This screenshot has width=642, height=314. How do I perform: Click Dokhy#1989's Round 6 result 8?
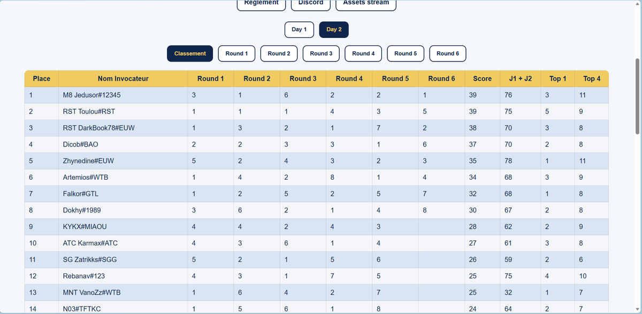pyautogui.click(x=425, y=210)
